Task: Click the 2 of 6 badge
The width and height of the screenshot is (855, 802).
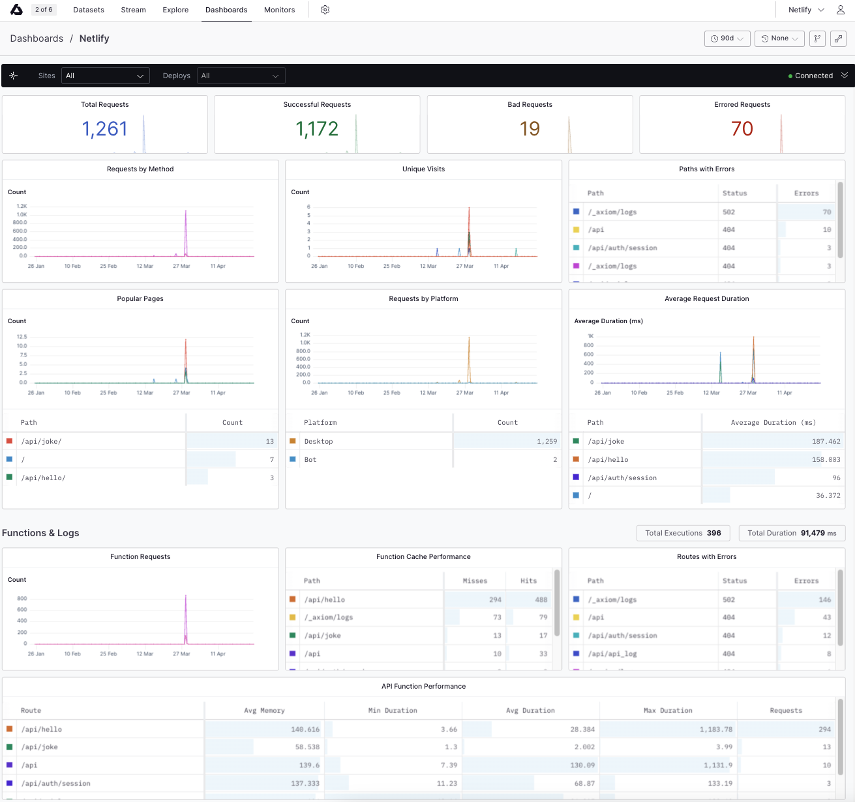Action: (x=44, y=10)
